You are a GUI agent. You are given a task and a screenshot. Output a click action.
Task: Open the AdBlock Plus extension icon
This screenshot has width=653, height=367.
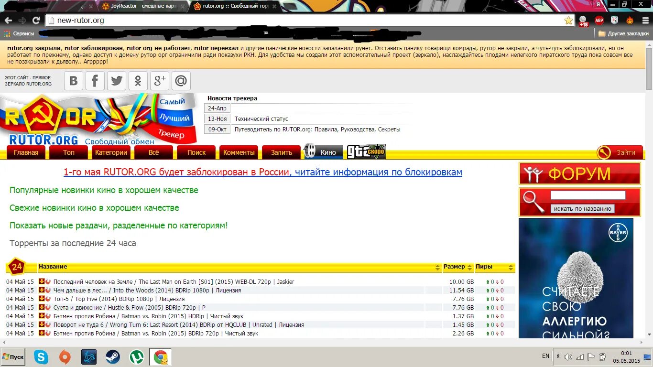599,21
